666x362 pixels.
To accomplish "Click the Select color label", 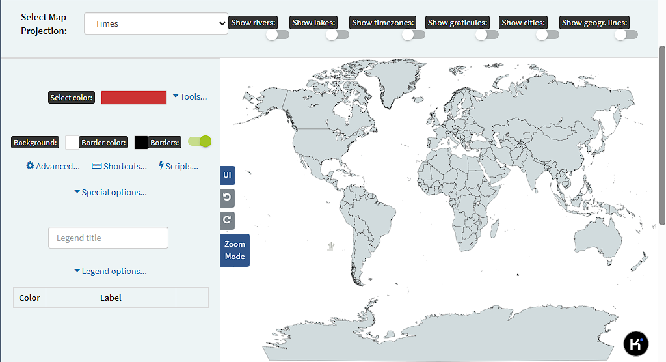I will click(72, 98).
